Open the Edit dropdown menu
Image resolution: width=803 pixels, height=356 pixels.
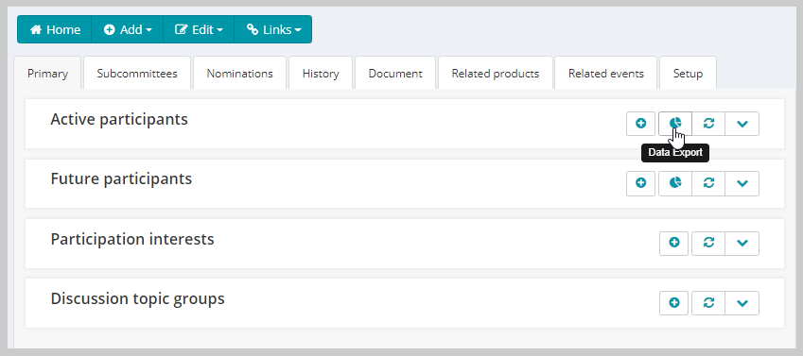199,29
